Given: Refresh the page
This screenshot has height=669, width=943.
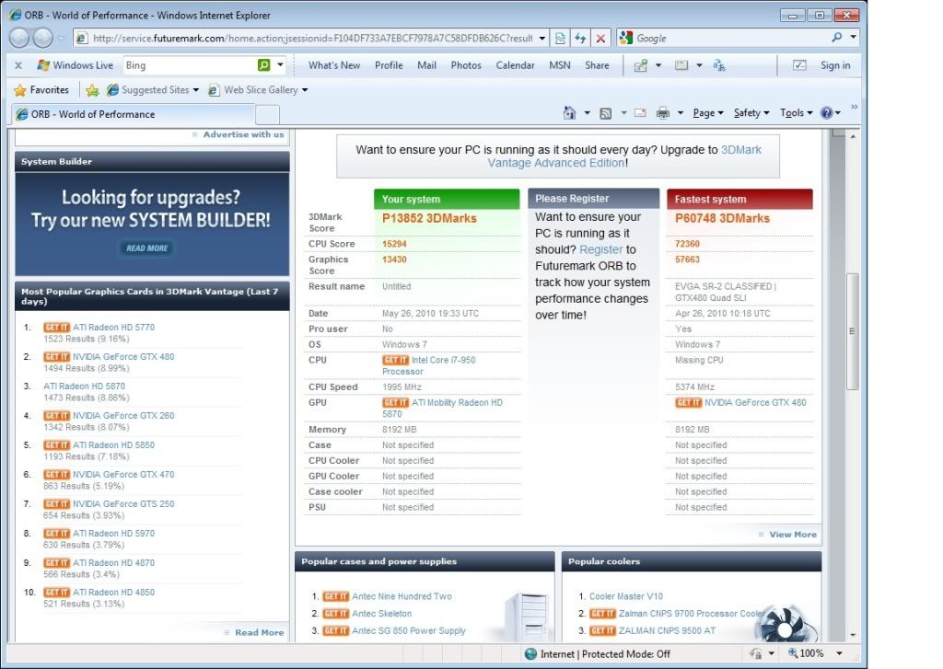Looking at the screenshot, I should 580,38.
